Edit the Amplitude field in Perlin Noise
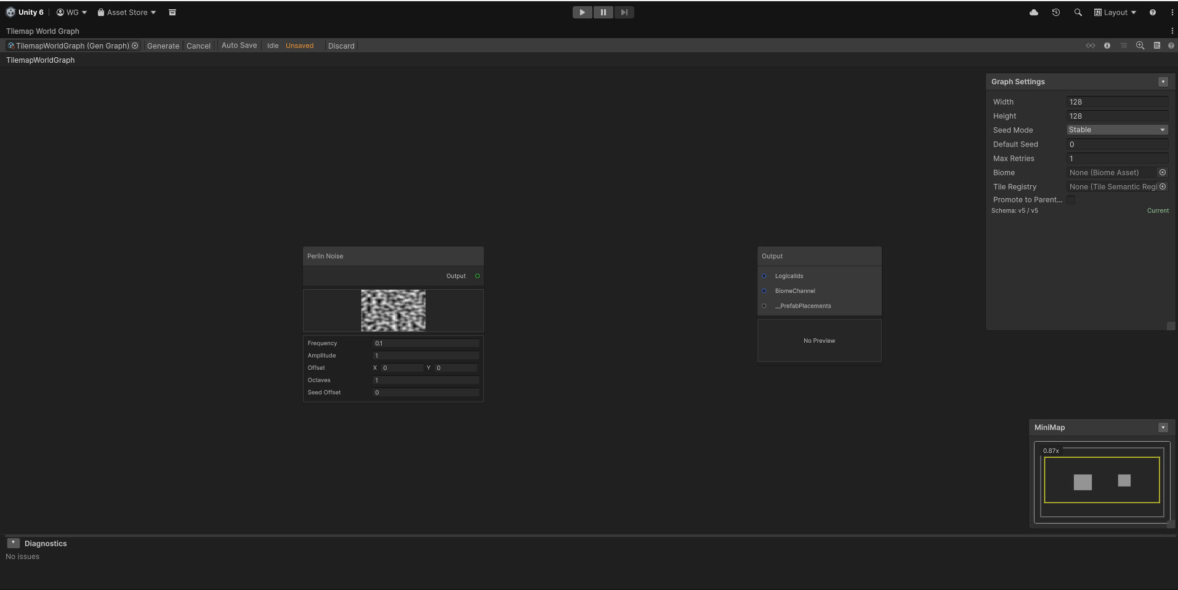 [426, 356]
